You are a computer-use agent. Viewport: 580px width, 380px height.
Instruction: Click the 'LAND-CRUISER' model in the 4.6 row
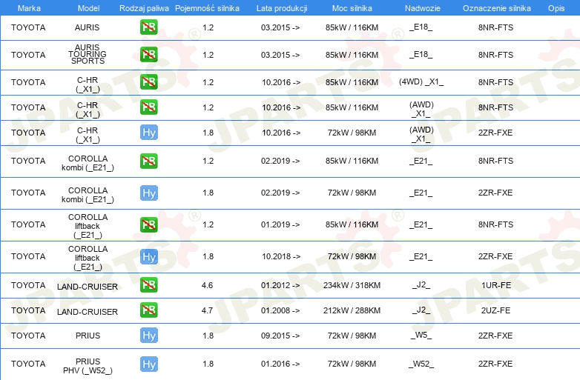(88, 287)
